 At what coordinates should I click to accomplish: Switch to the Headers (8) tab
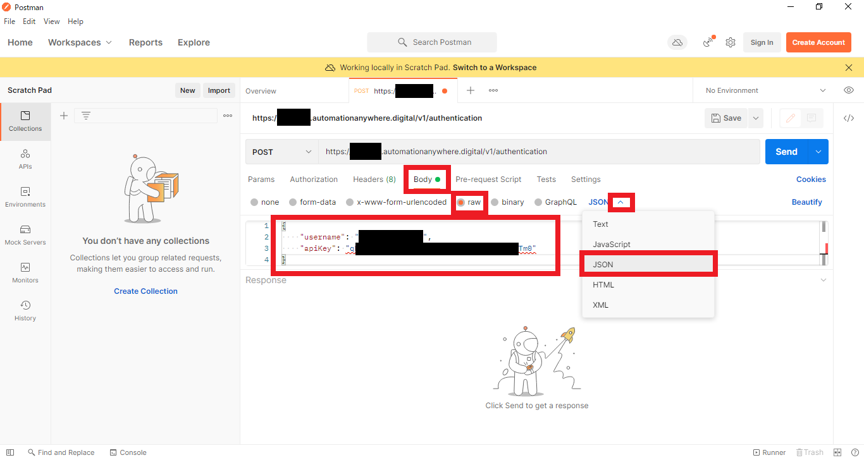click(x=374, y=179)
